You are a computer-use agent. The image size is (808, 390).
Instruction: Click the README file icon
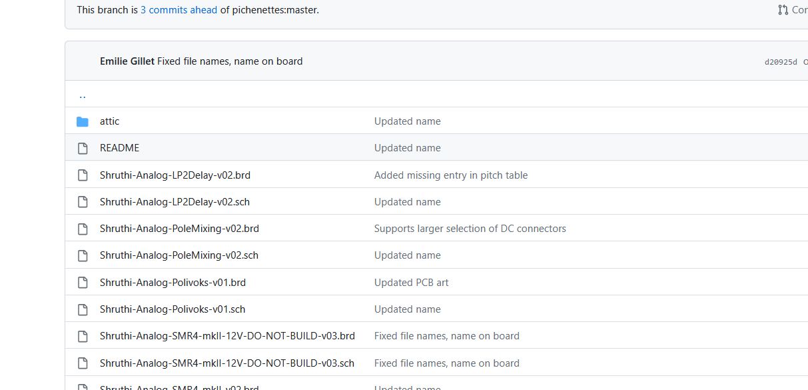83,148
